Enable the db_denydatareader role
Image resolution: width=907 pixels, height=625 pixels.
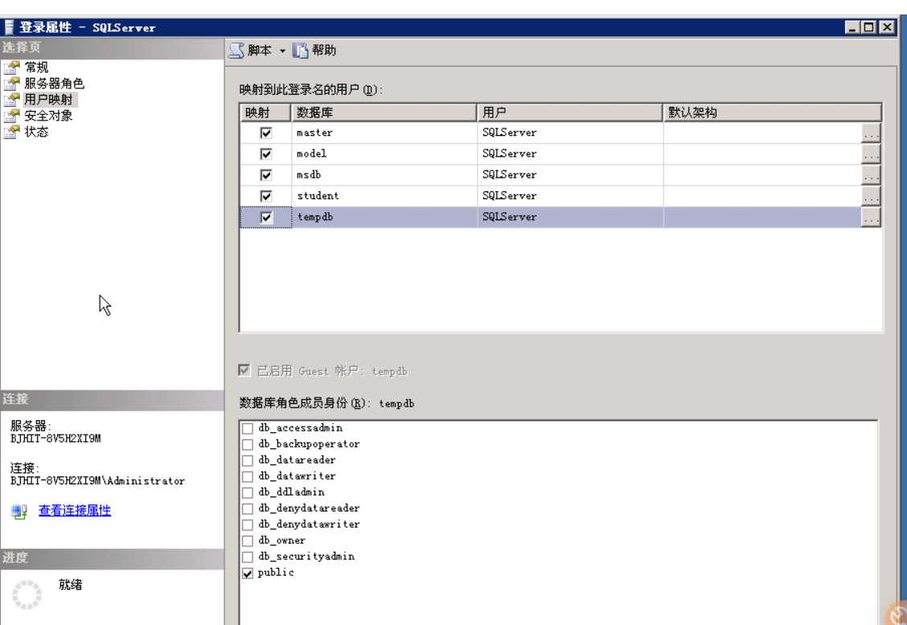[x=248, y=509]
